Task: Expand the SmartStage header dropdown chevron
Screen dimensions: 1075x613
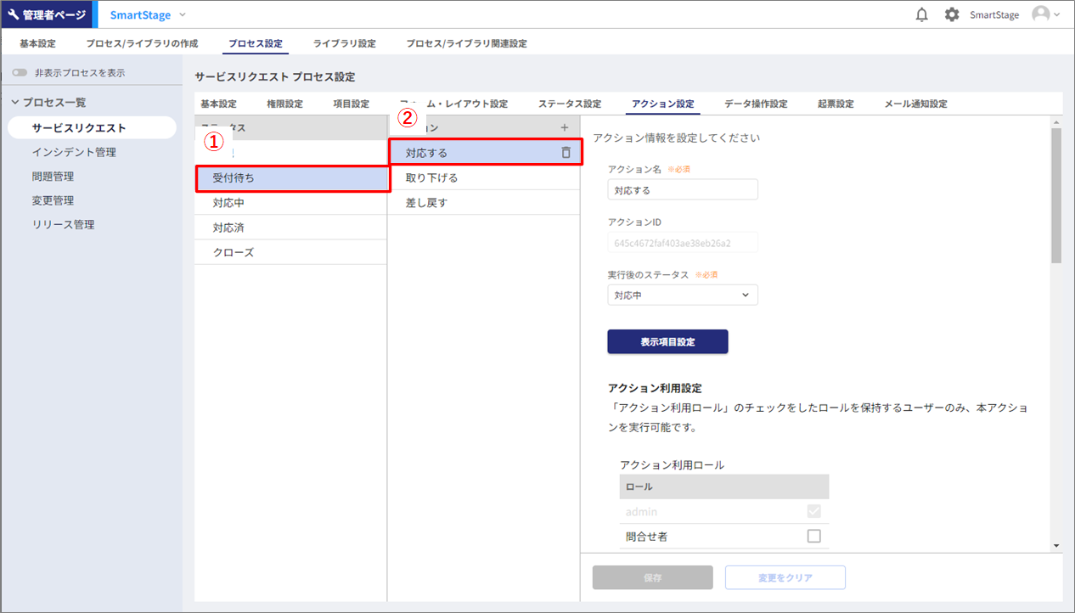Action: tap(183, 15)
